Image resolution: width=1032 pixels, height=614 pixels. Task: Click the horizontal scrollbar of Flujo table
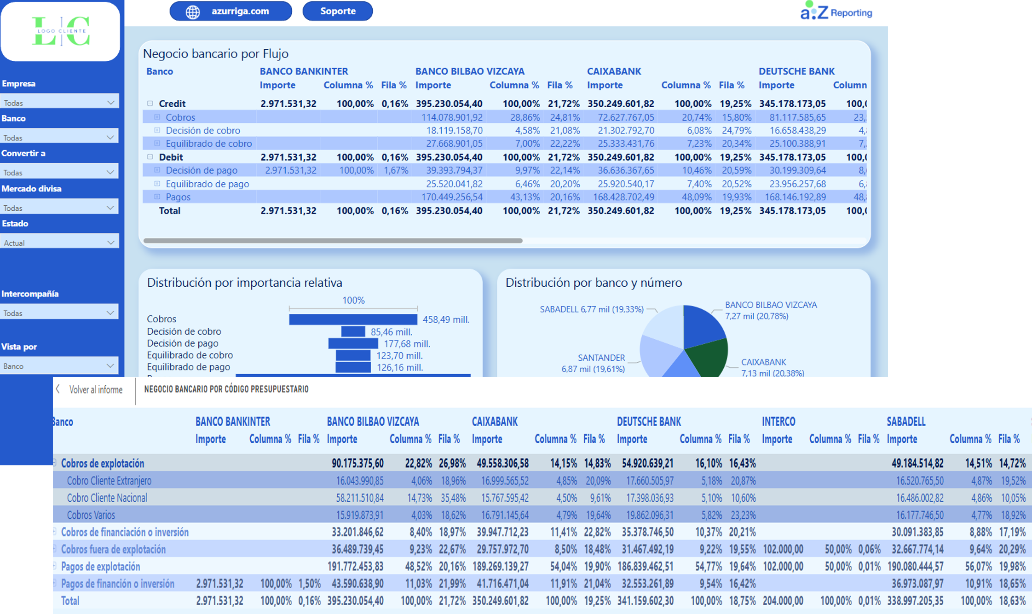pos(333,241)
